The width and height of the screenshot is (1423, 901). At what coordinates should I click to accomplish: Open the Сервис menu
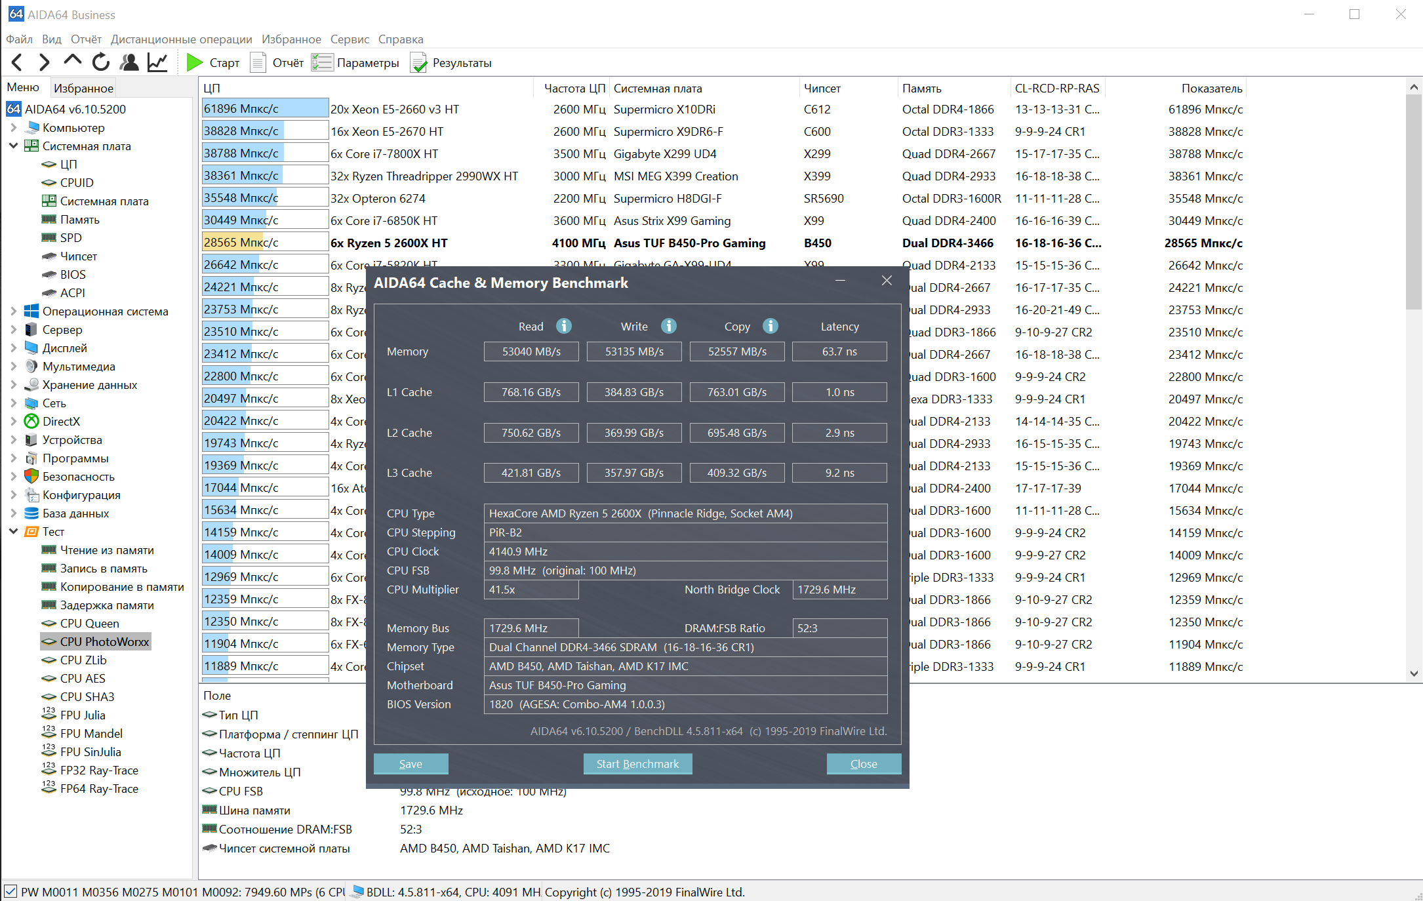349,39
